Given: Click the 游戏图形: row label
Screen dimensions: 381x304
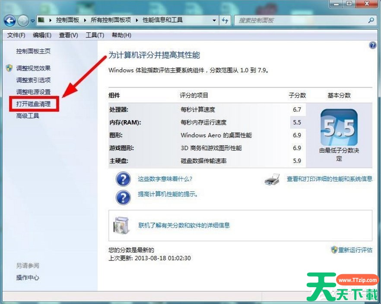Looking at the screenshot, I should click(121, 148).
